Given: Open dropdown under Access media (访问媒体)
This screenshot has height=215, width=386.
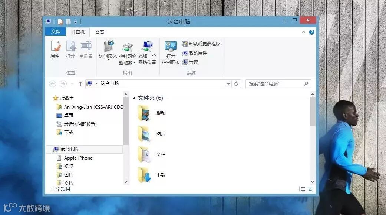Looking at the screenshot, I should point(108,60).
